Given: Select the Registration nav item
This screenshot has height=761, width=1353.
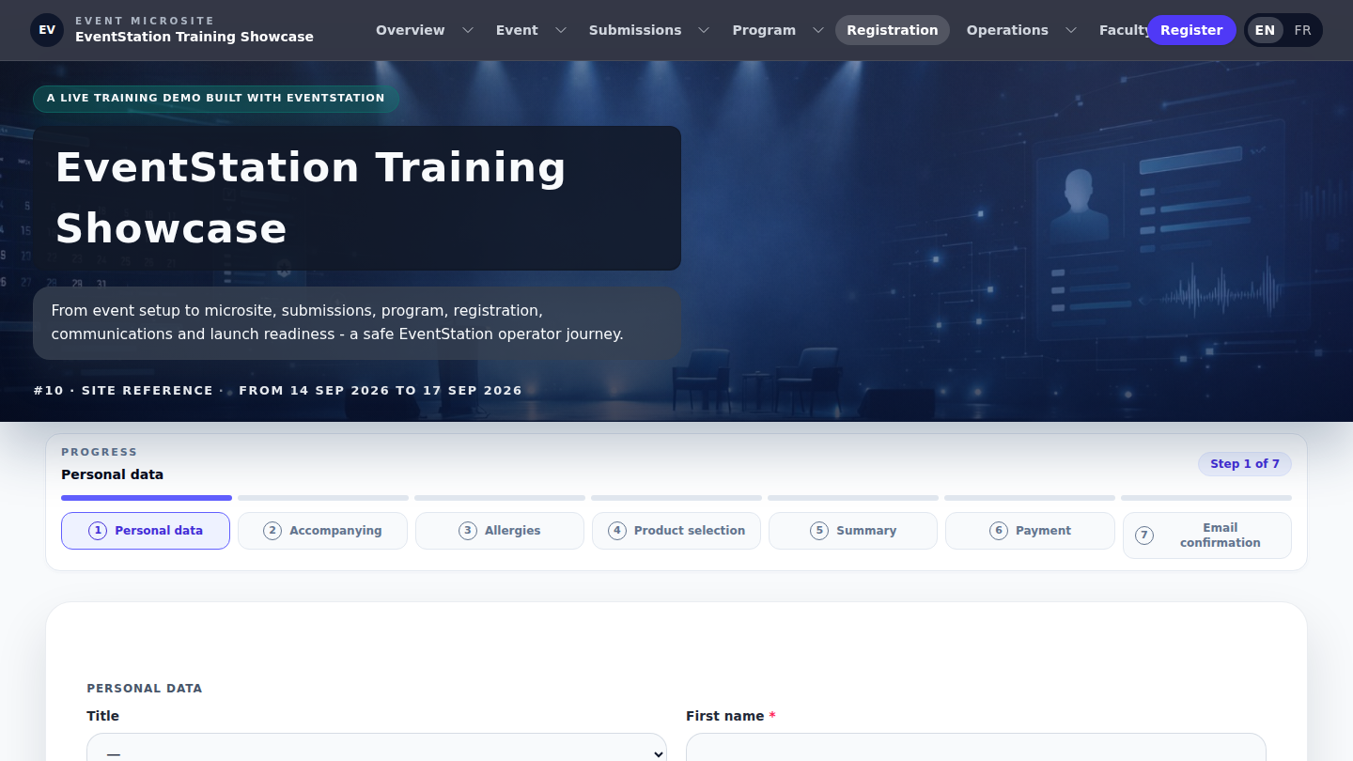Looking at the screenshot, I should [893, 30].
